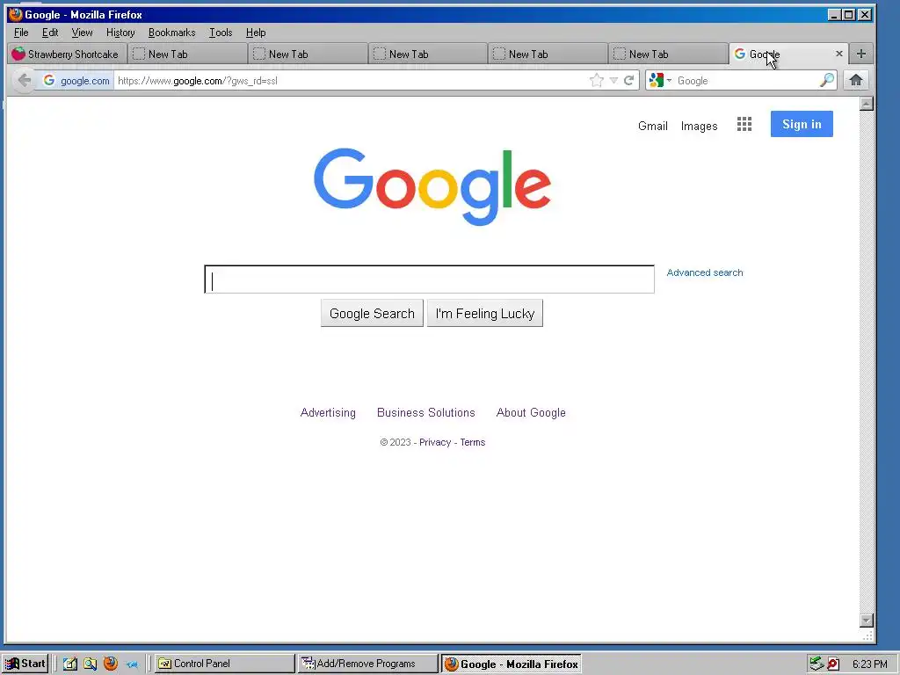Screen dimensions: 900x675
Task: Switch to Add/Remove Programs in the taskbar
Action: click(368, 664)
